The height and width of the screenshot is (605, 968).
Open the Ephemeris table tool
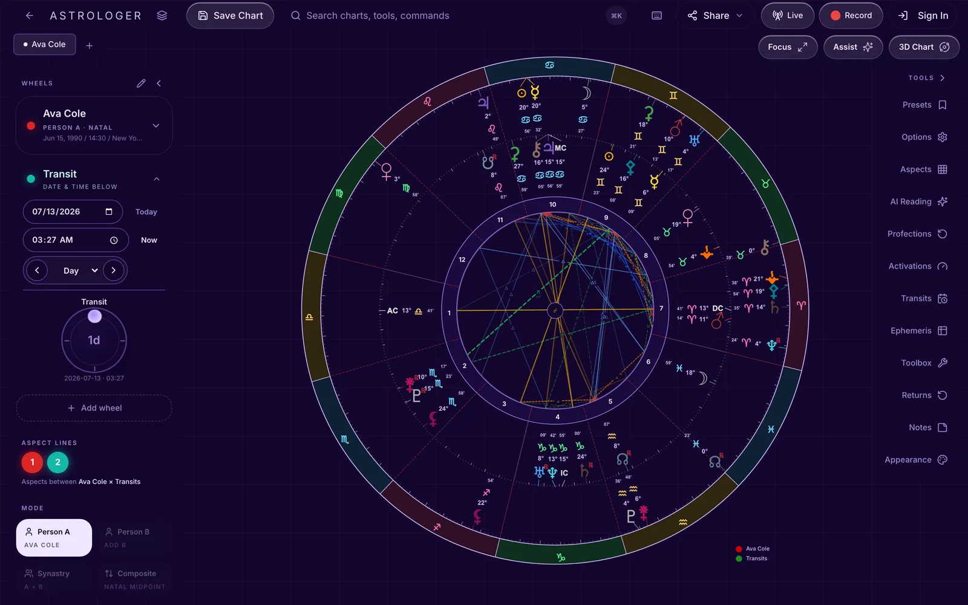coord(919,331)
